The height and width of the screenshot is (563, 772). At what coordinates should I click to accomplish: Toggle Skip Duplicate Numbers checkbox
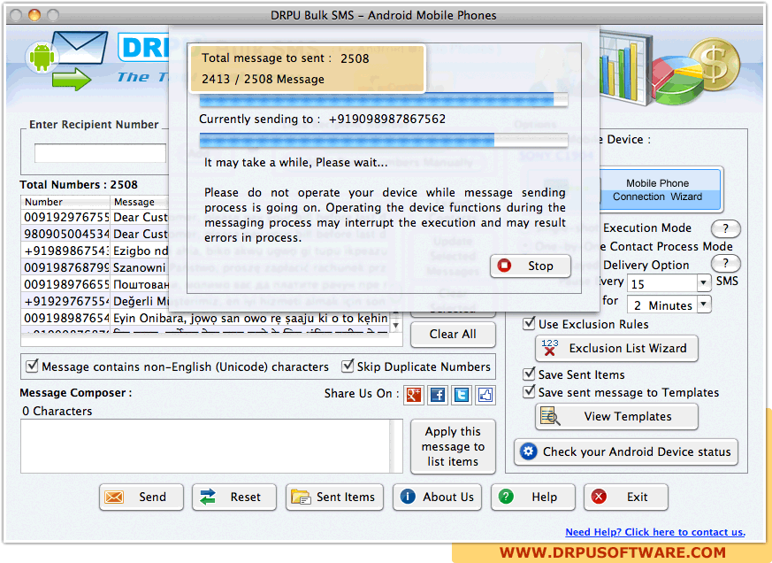[348, 366]
